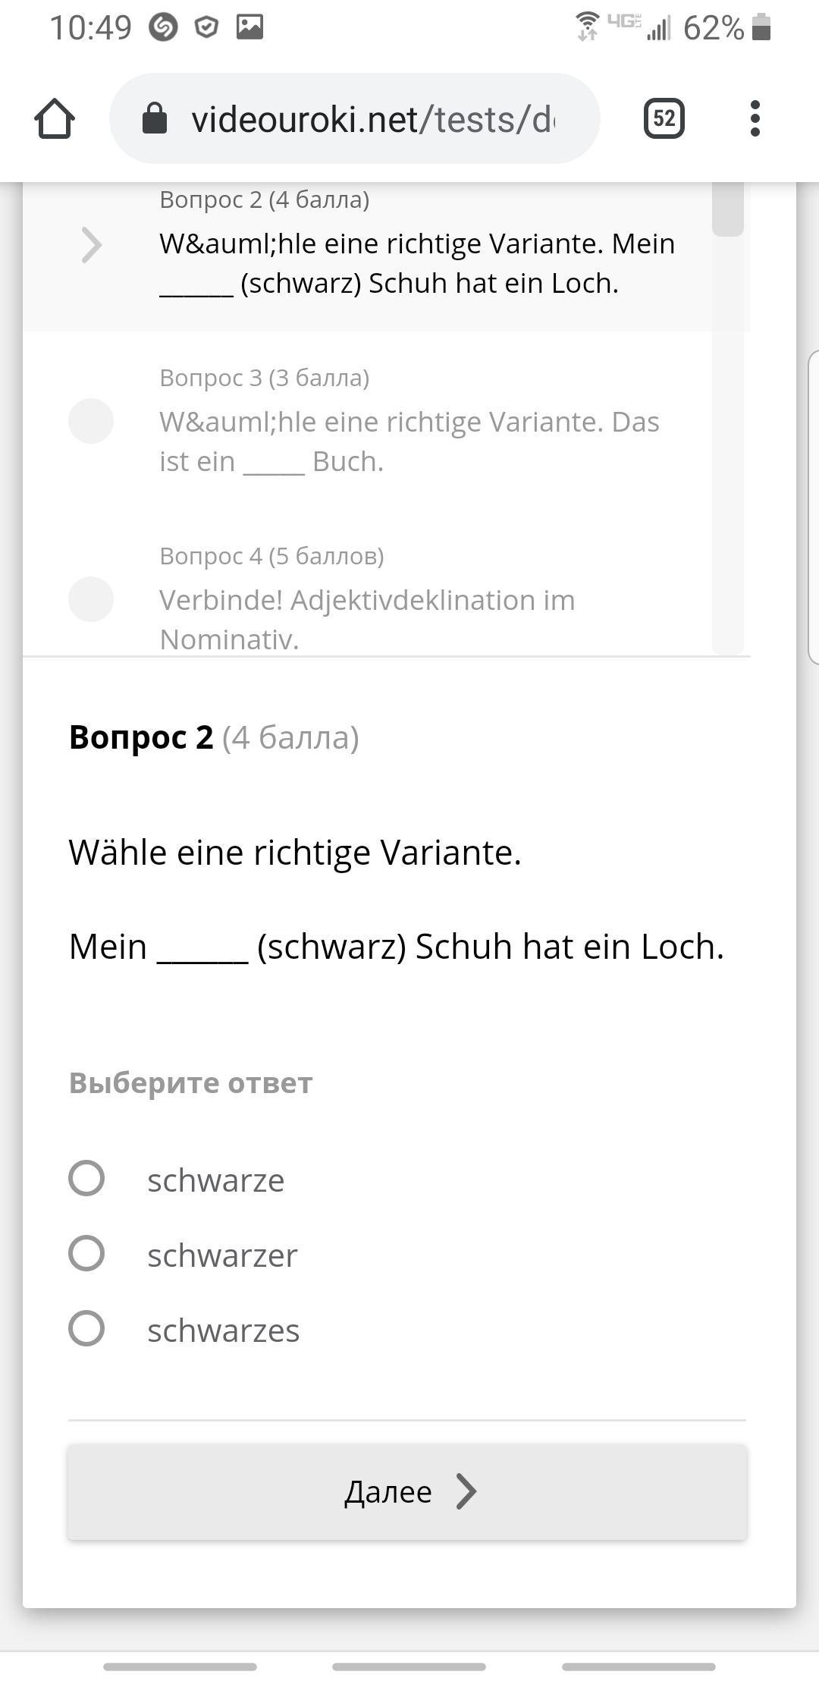Tap the circle marker beside Вопрос 3
The image size is (819, 1684).
click(x=91, y=421)
